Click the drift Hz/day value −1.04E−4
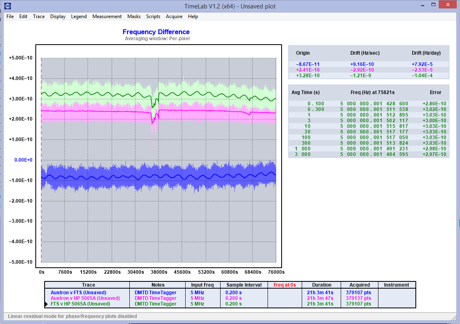Screen dimensions: 460x324 point(422,76)
